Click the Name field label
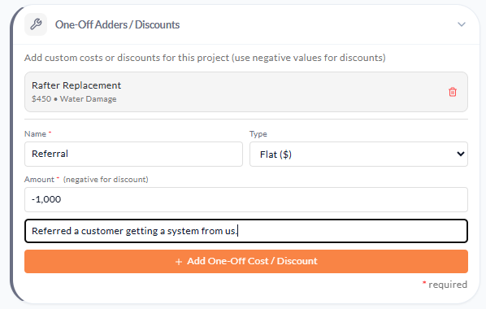The image size is (486, 309). [35, 134]
